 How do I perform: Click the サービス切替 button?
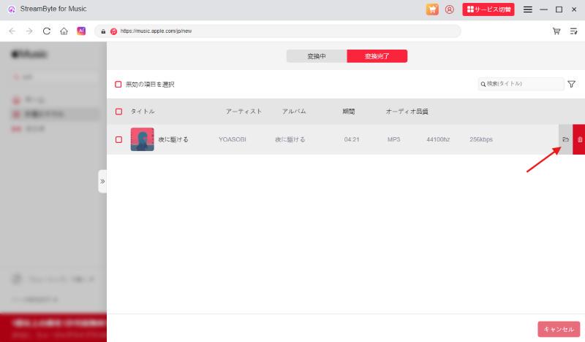click(488, 9)
